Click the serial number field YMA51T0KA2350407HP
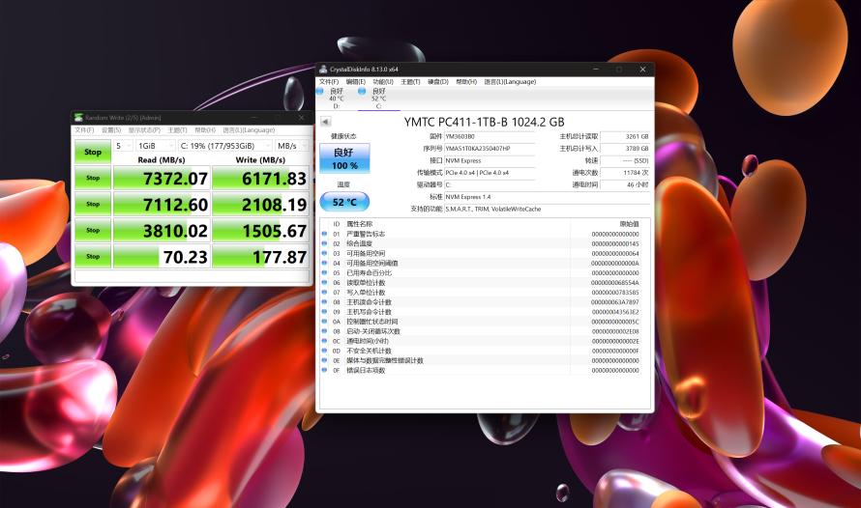861x508 pixels. click(490, 149)
